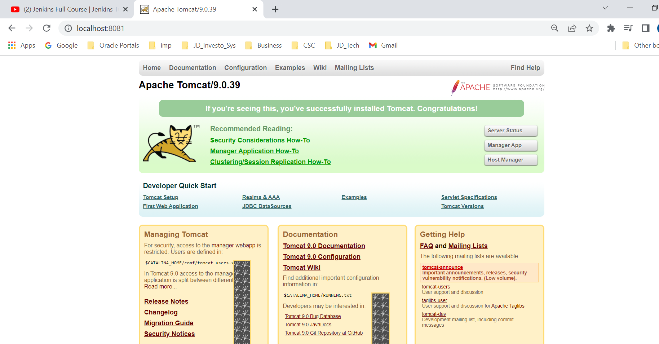Open the Tomcat Versions link
This screenshot has width=659, height=344.
tap(463, 206)
